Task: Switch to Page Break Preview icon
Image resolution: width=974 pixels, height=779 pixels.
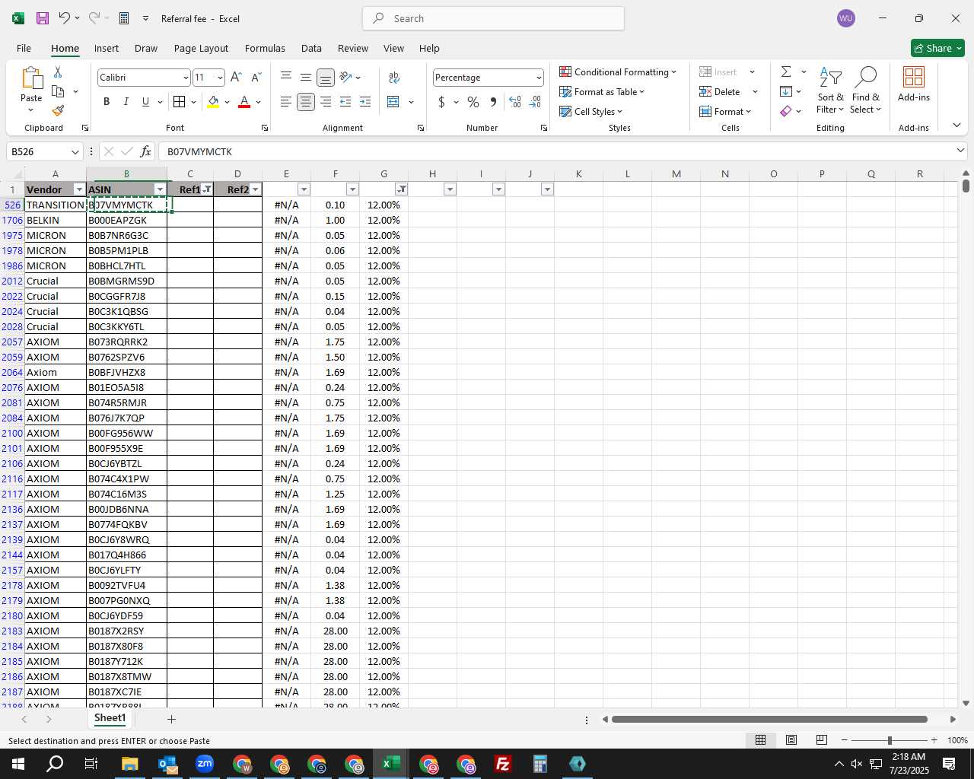Action: click(822, 740)
